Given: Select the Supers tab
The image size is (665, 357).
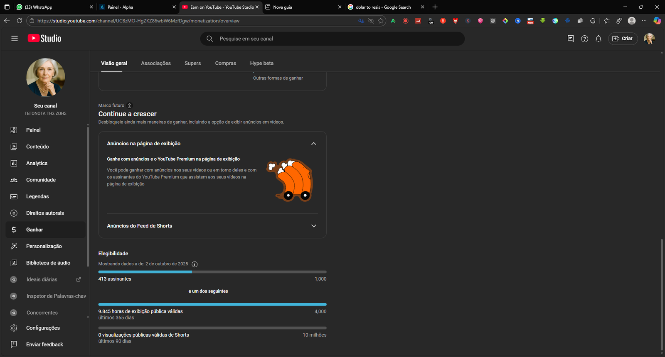Looking at the screenshot, I should 192,63.
